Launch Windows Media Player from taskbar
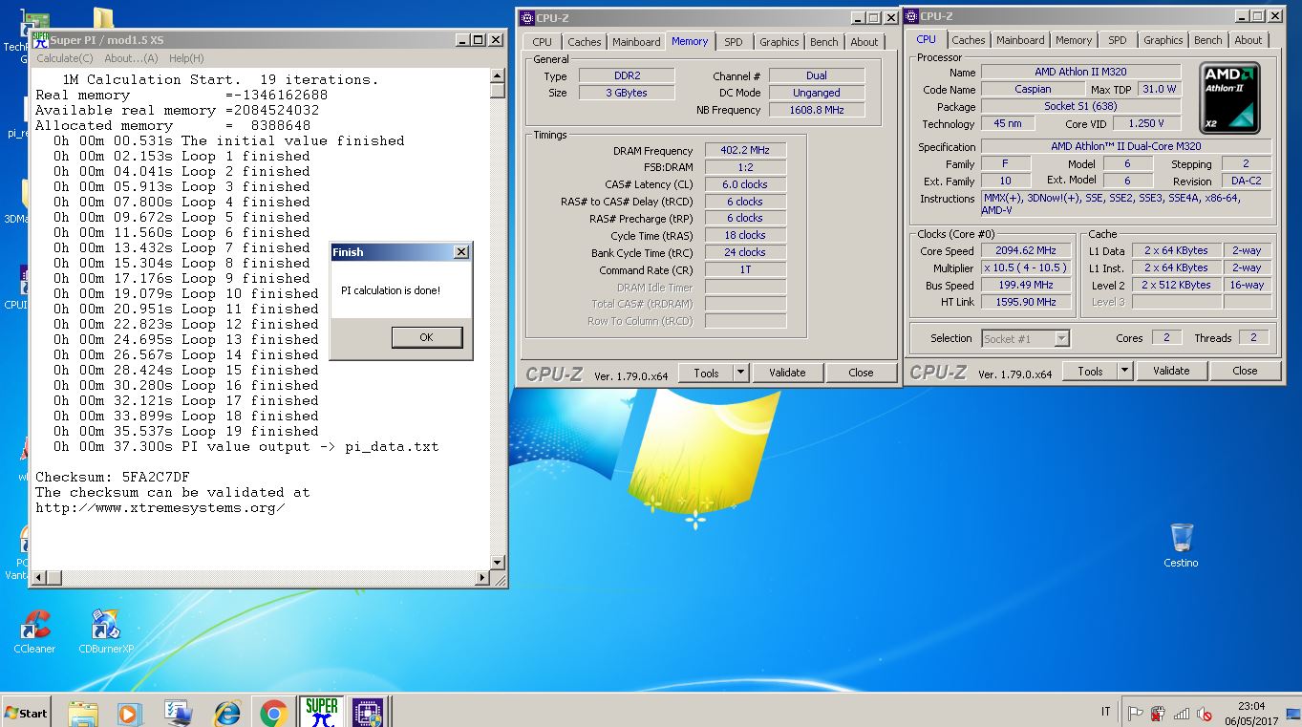 [x=129, y=713]
